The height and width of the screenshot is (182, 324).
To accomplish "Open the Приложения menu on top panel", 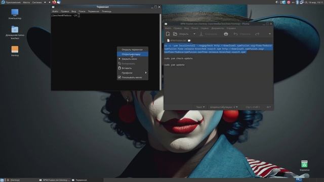I will pyautogui.click(x=11, y=2).
